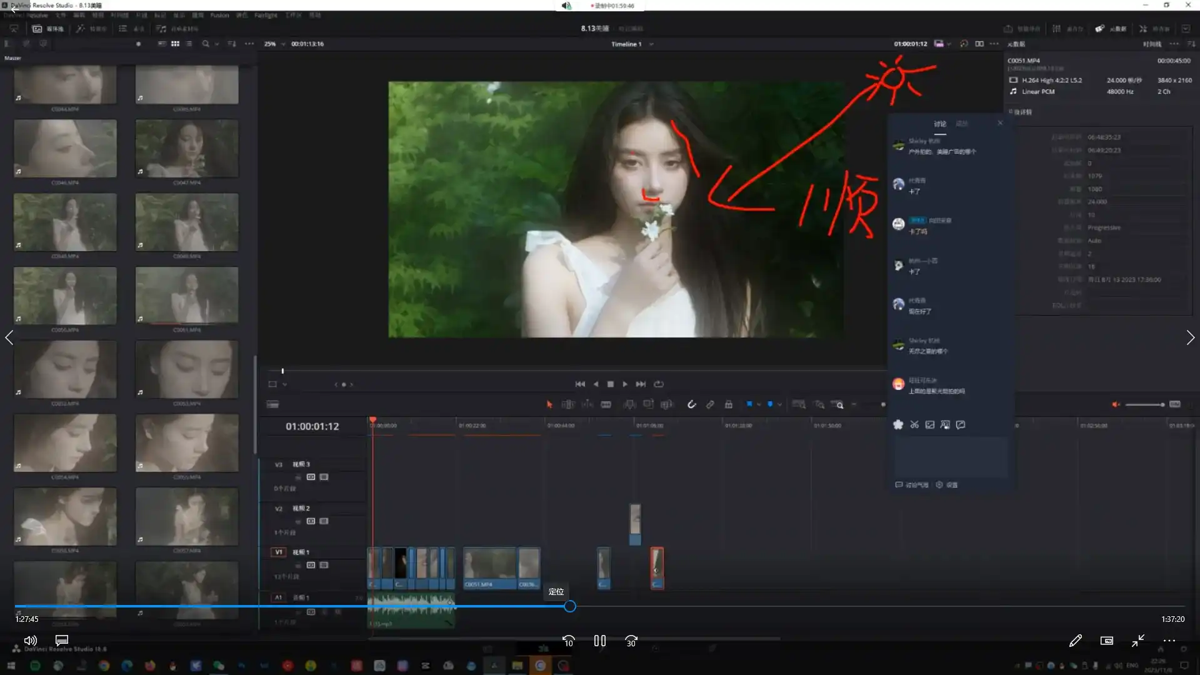
Task: Mute the timeline audio speaker icon
Action: pos(1116,404)
